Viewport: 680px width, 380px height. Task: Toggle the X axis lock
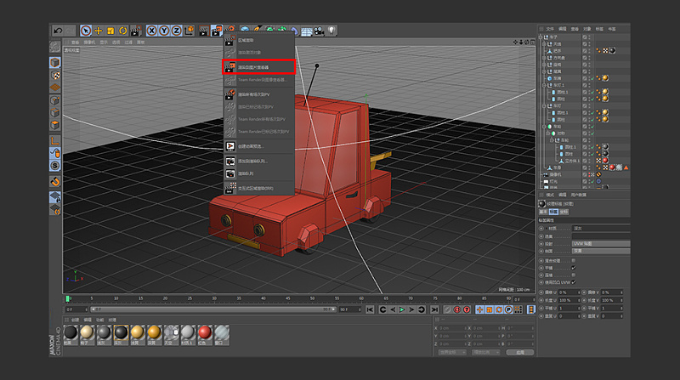(152, 31)
